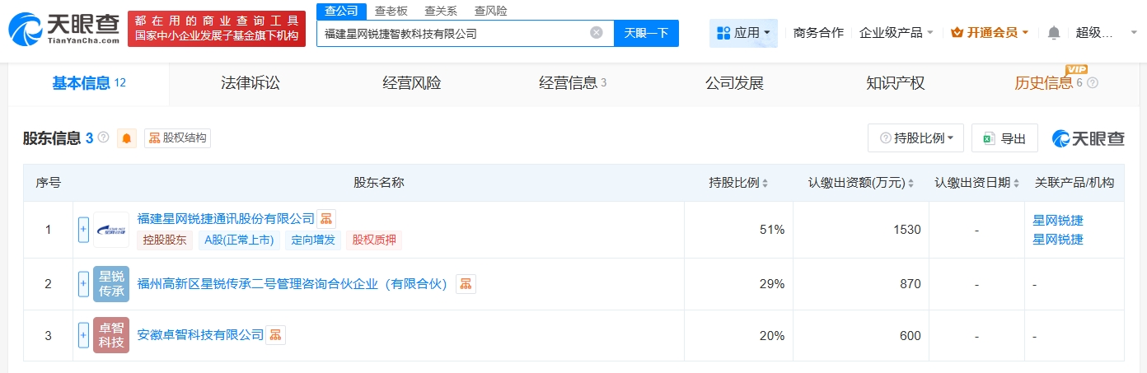Click the 天眼一下 search button
Screen dimensions: 1147x373
(x=646, y=33)
